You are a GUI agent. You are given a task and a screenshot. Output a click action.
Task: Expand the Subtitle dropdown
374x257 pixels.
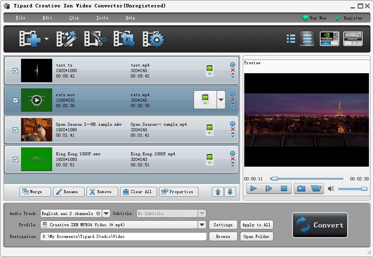[202, 213]
